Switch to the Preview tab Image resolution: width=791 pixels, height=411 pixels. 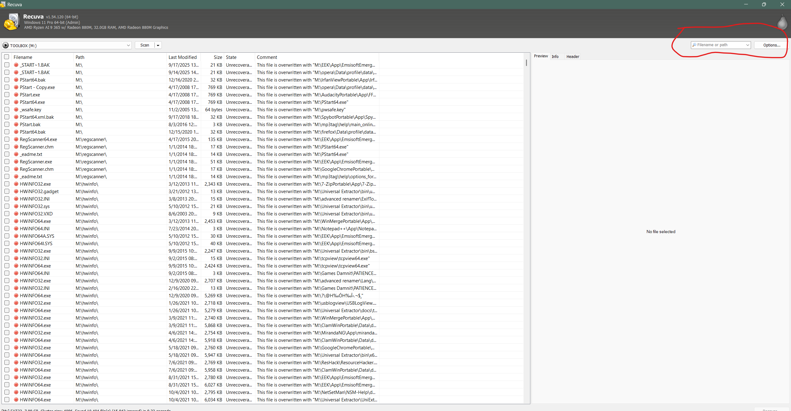click(541, 56)
